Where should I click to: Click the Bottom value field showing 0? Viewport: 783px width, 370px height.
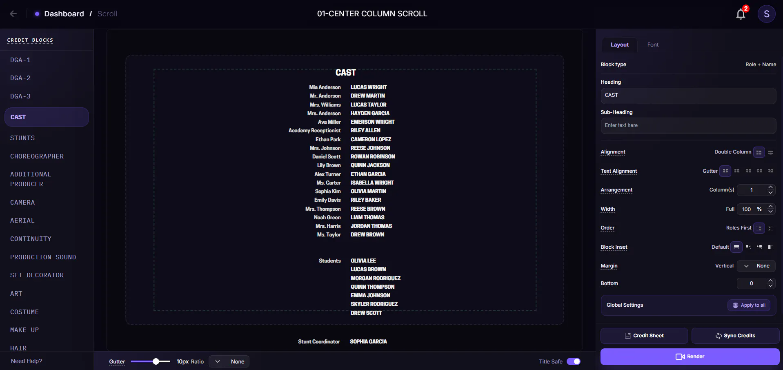click(x=751, y=283)
